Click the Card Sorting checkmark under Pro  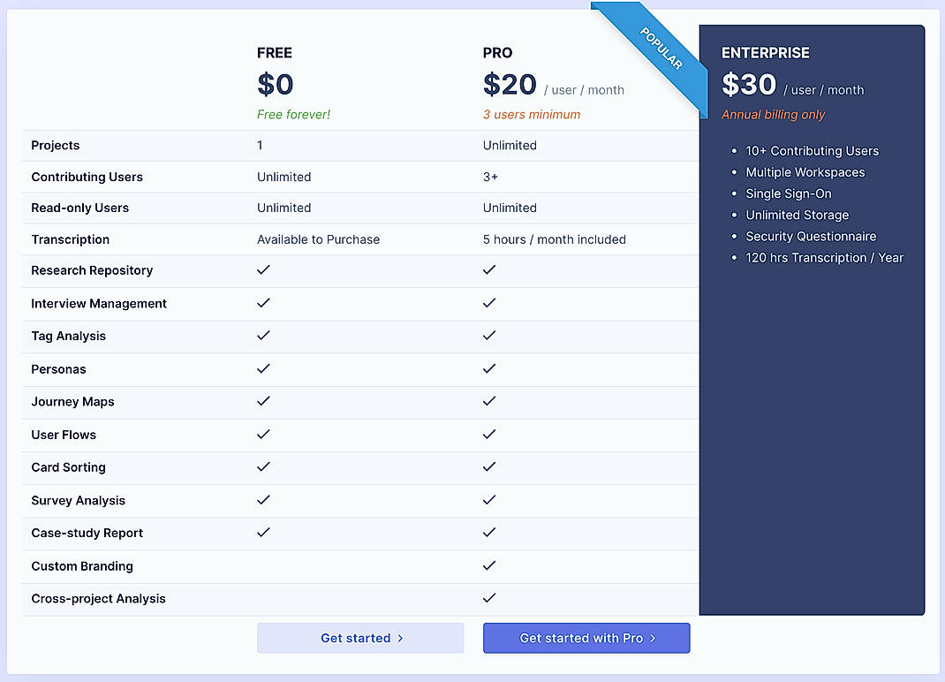click(489, 467)
